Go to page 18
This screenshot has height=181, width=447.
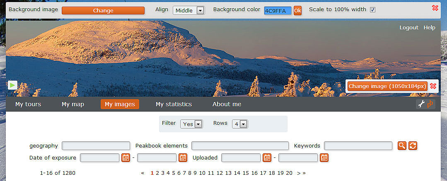pos(272,173)
